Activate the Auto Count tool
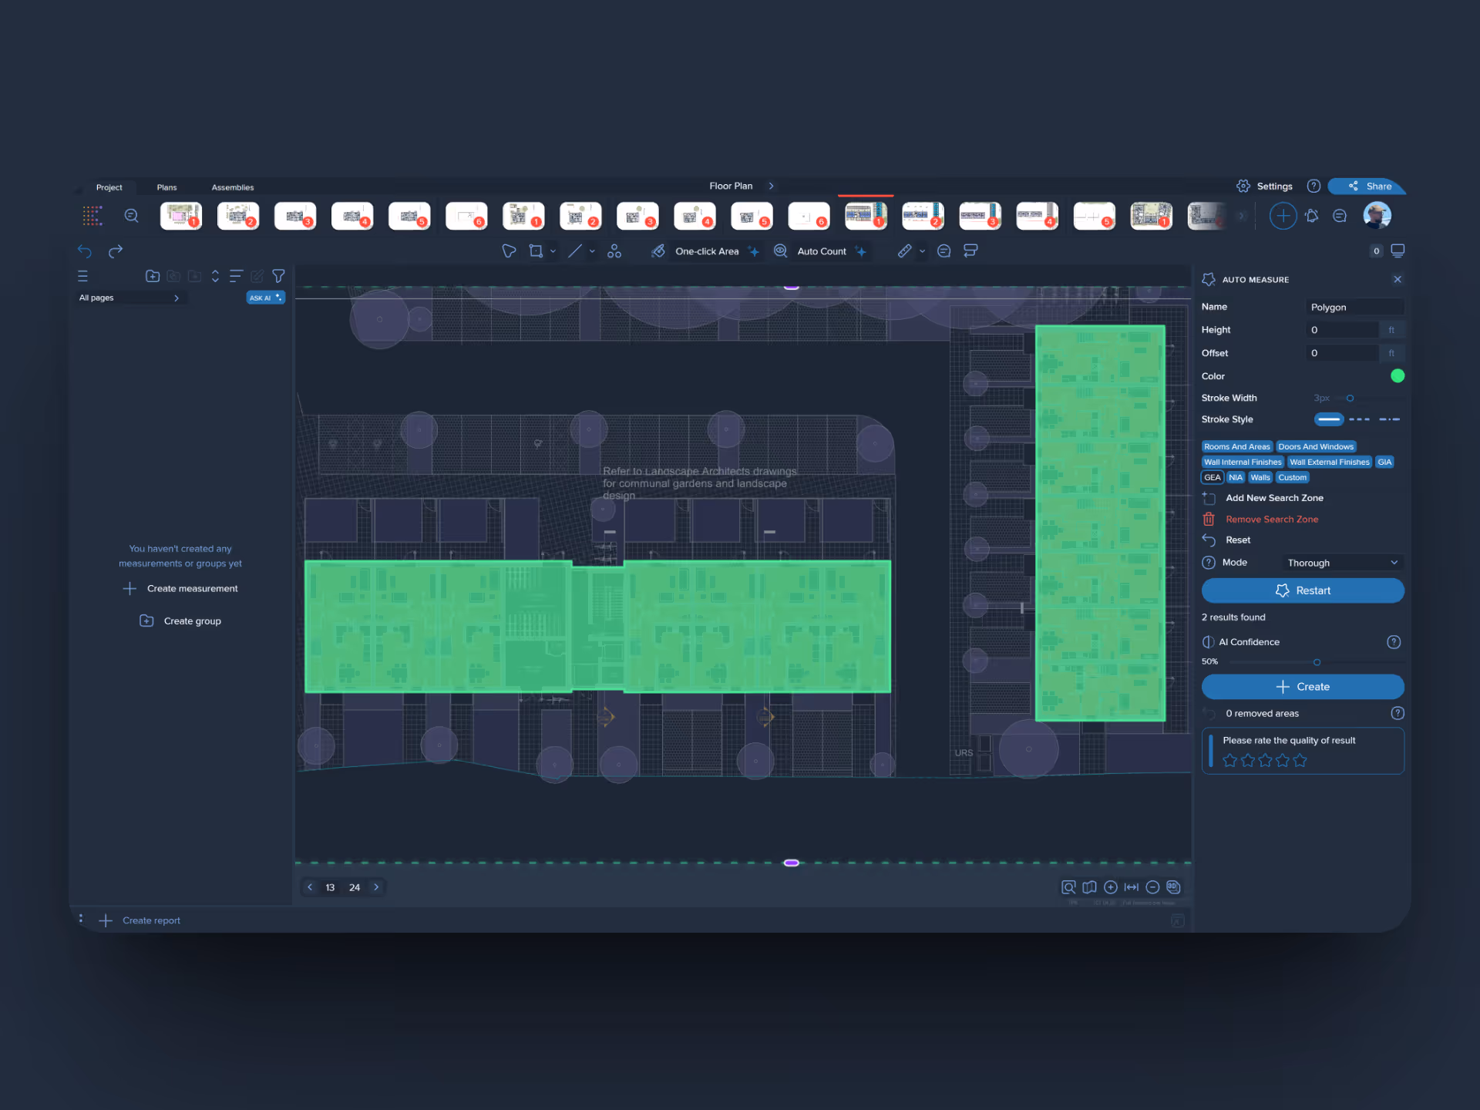 [x=821, y=251]
